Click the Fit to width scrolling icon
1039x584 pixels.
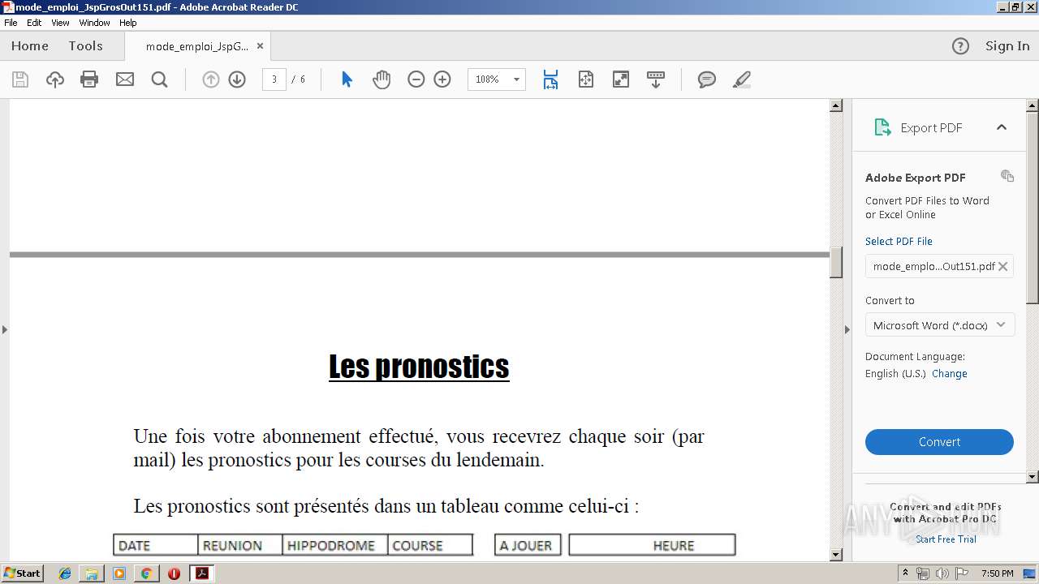pyautogui.click(x=550, y=79)
